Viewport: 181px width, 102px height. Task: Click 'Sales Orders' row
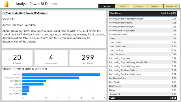point(143,42)
